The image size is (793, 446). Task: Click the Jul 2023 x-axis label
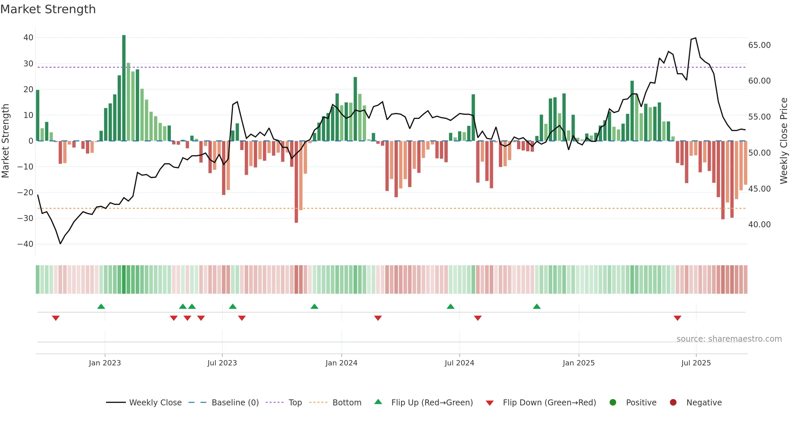point(222,363)
